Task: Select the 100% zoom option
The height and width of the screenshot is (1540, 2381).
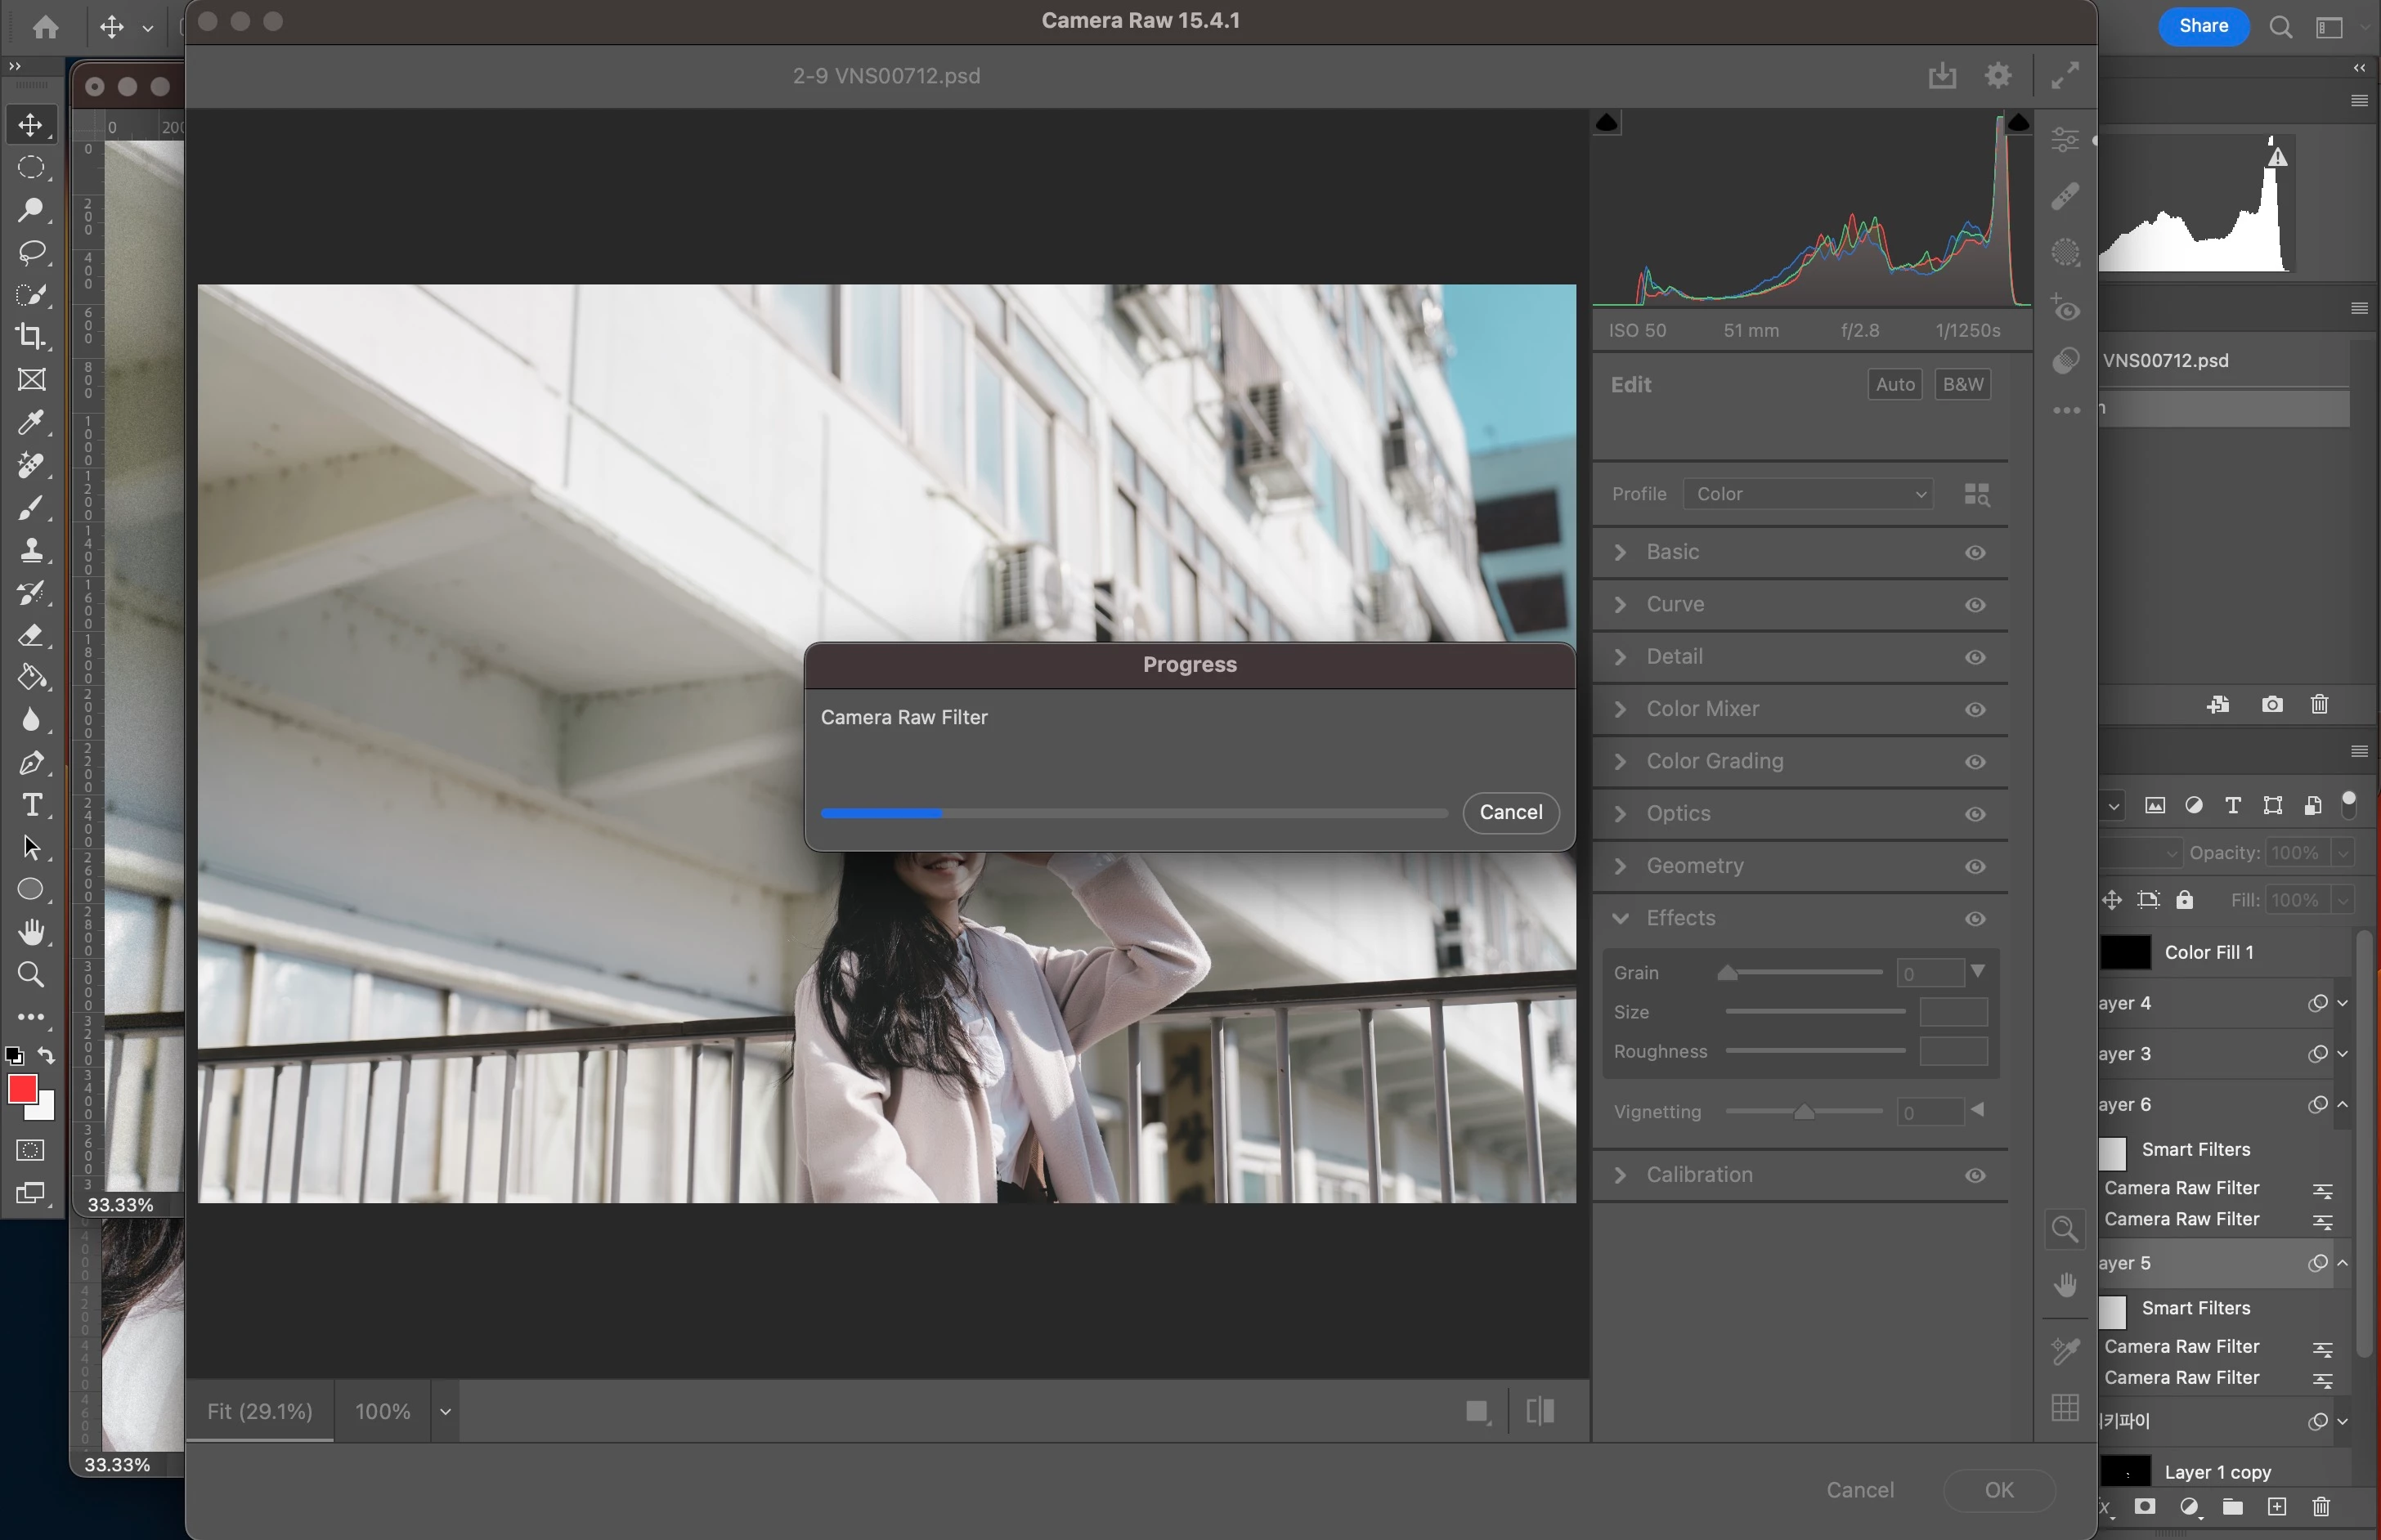Action: tap(383, 1411)
